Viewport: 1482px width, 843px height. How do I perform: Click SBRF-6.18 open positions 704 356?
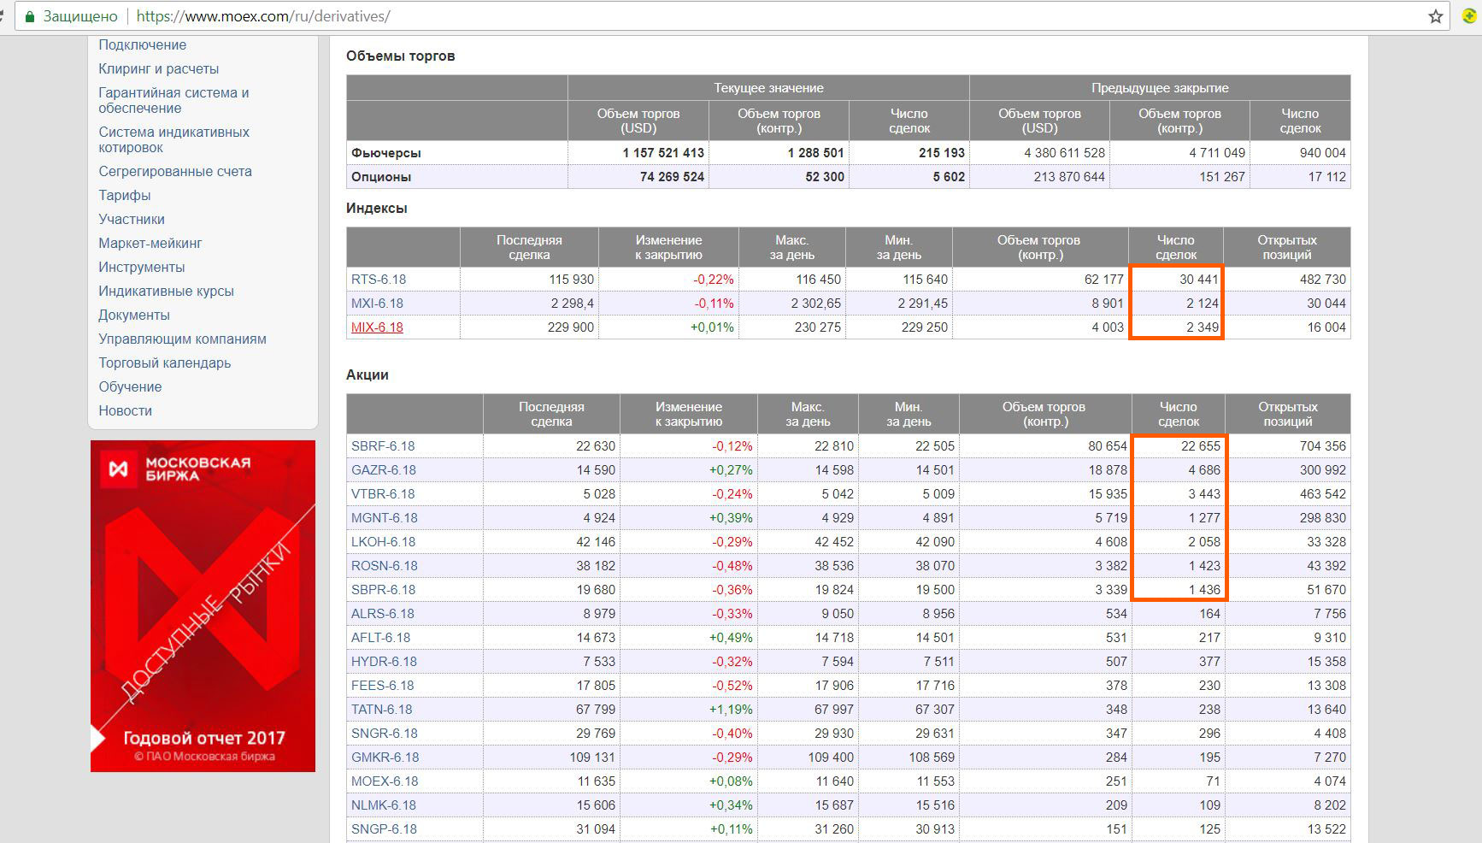[x=1322, y=445]
